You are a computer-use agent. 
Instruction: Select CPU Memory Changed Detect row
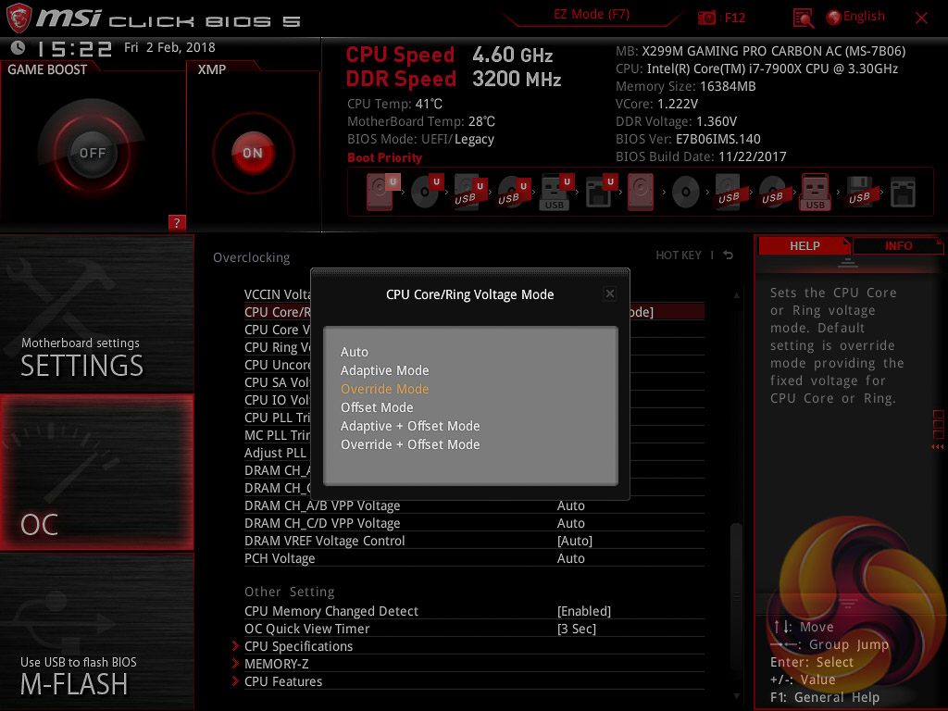[x=474, y=611]
